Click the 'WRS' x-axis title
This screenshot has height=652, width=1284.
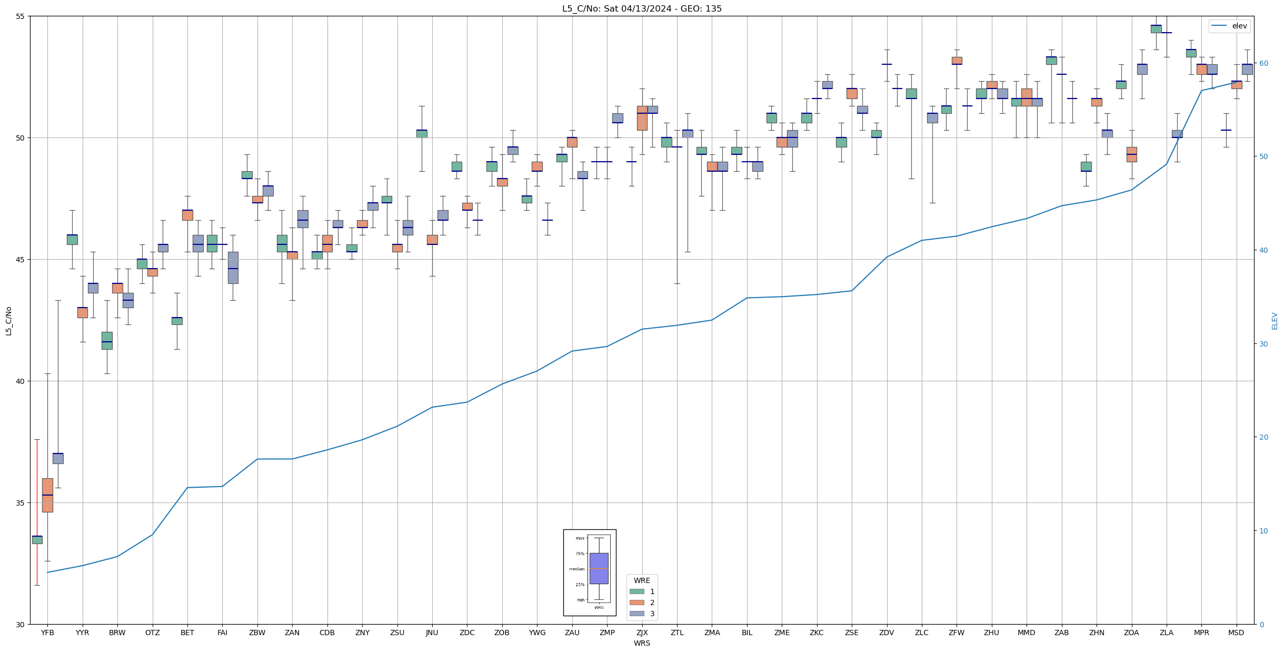642,644
